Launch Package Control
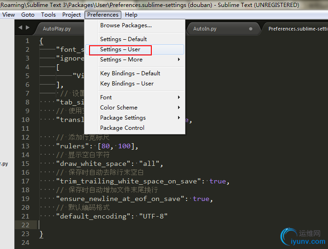This screenshot has width=328, height=249. [x=135, y=128]
